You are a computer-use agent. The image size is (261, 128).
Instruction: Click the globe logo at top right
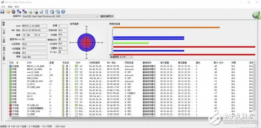tap(256, 16)
